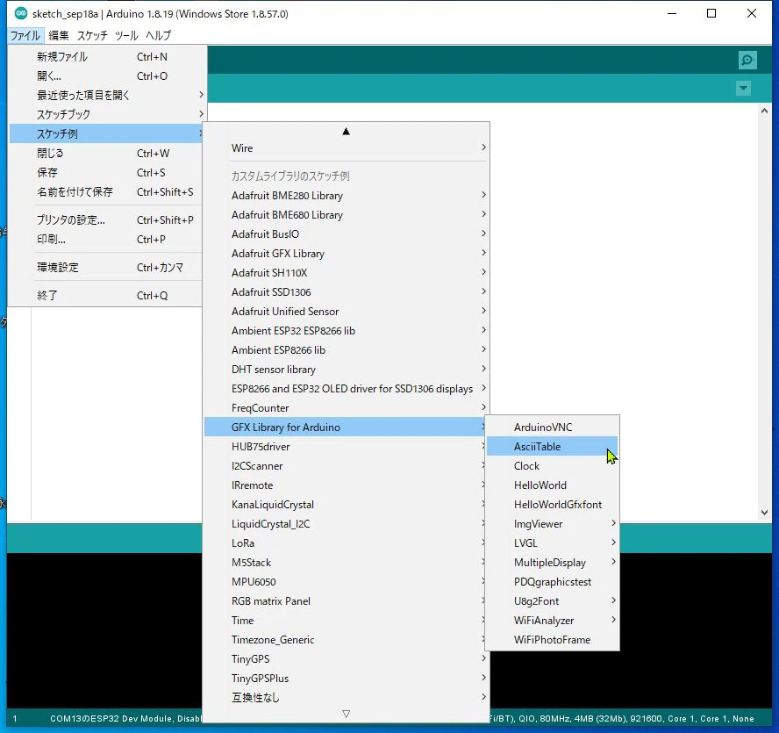This screenshot has width=779, height=733.
Task: Choose 開く... from the File menu
Action: pos(105,76)
